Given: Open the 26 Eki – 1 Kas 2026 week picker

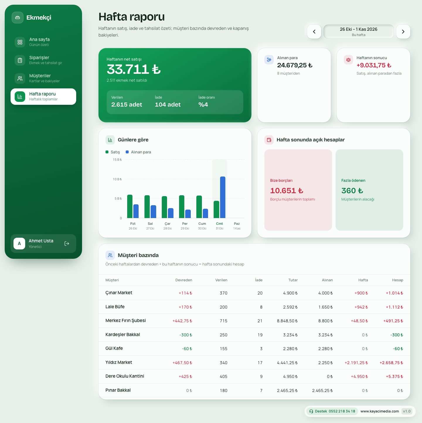Looking at the screenshot, I should point(359,32).
